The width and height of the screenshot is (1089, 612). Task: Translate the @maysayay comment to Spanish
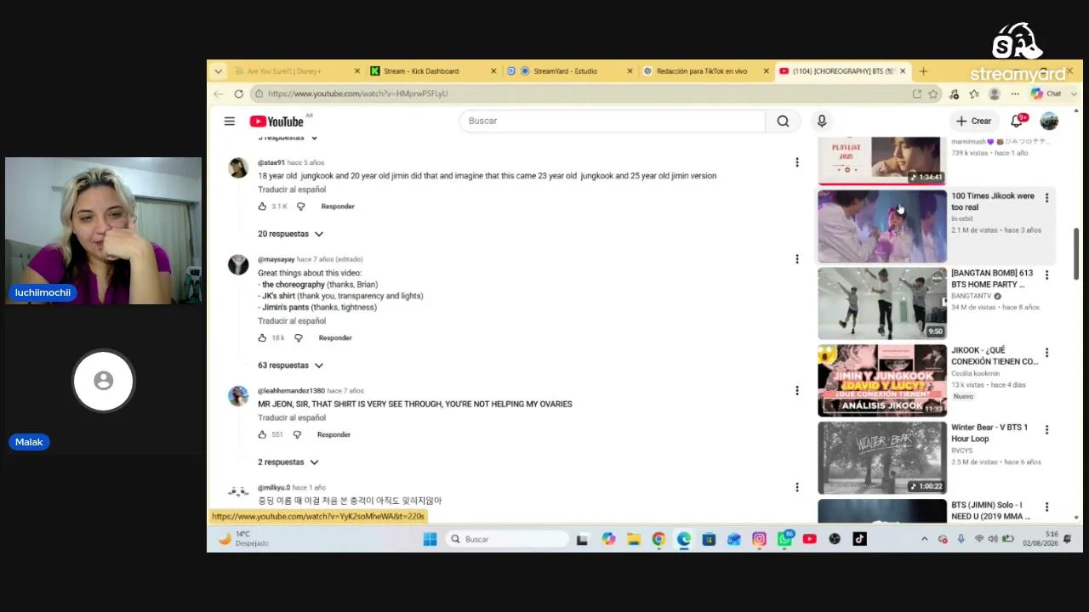[292, 321]
